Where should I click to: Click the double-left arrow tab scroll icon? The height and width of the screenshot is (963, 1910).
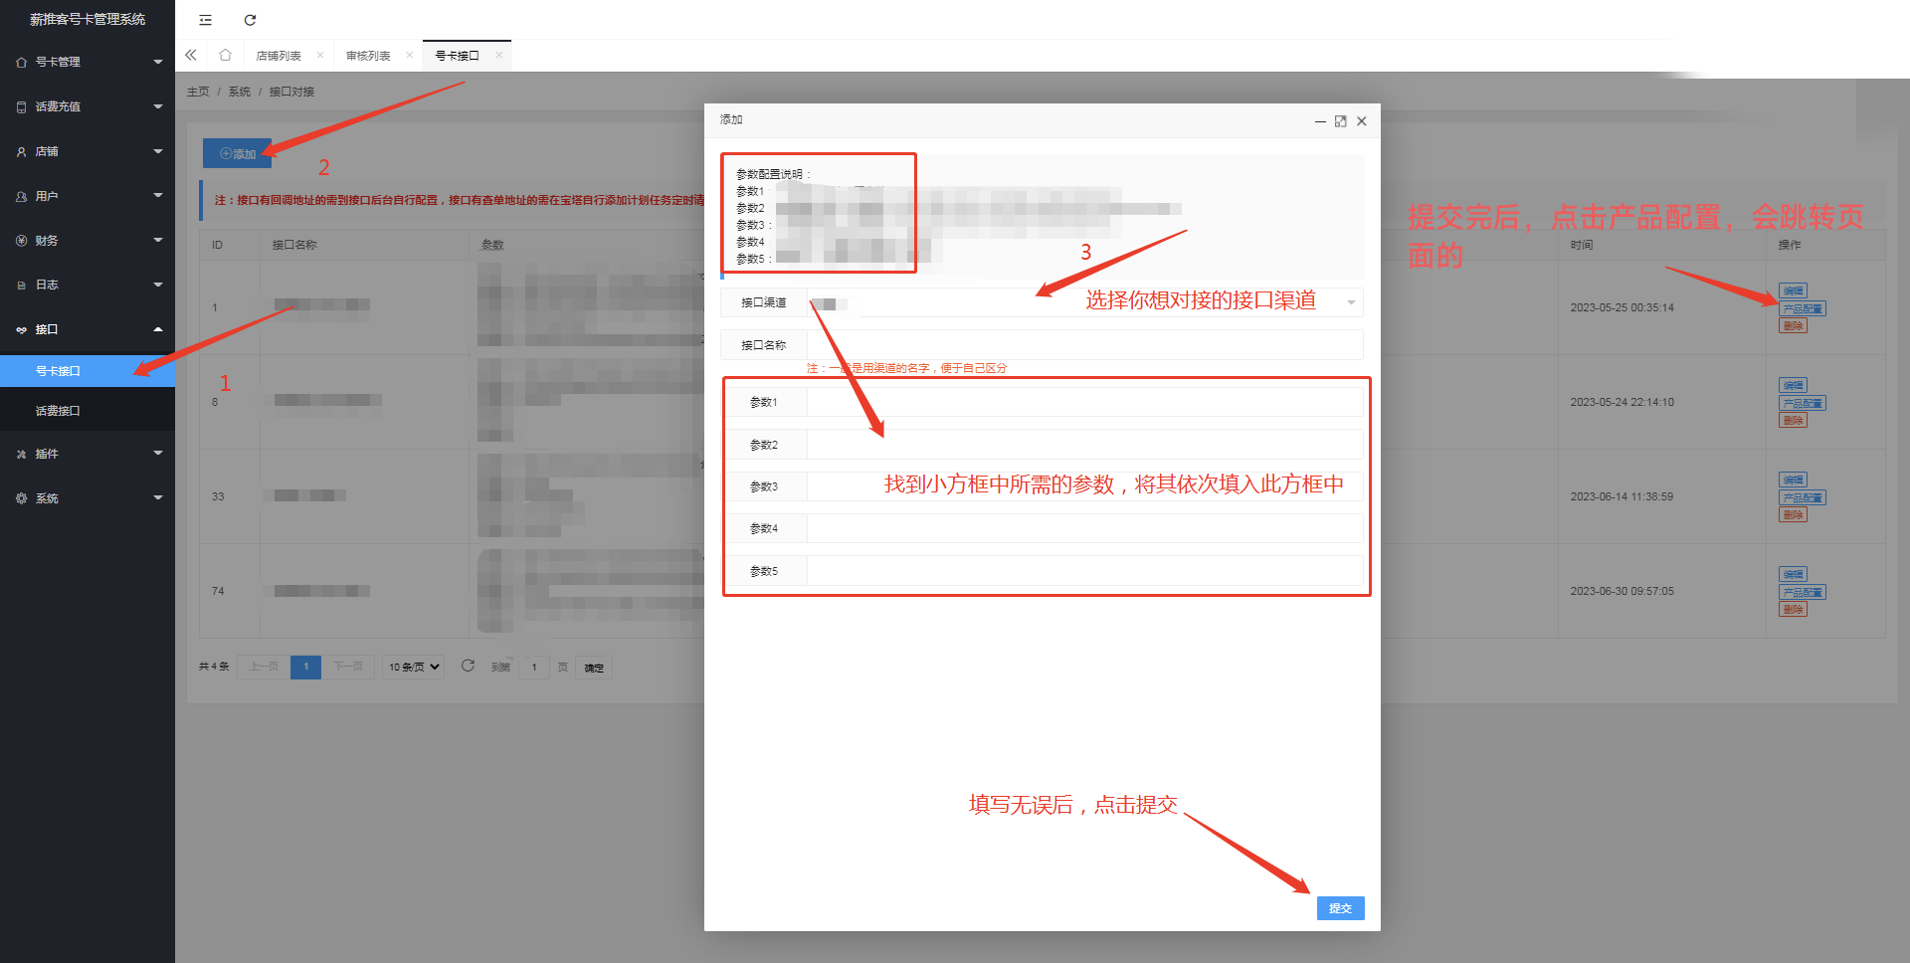191,56
